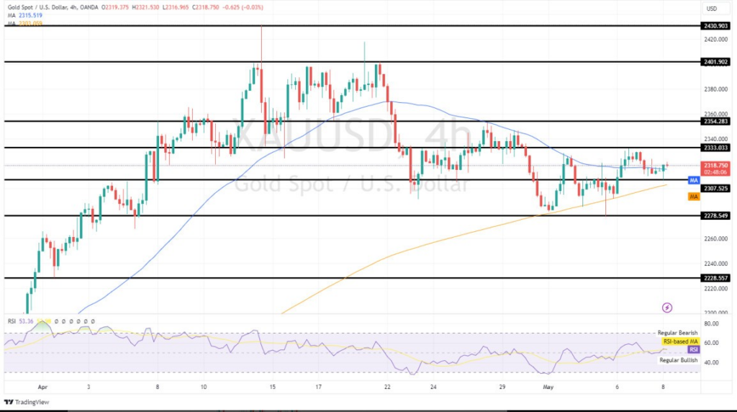Viewport: 737px width, 412px height.
Task: Select the 2228.557 horizontal level label
Action: click(x=715, y=277)
